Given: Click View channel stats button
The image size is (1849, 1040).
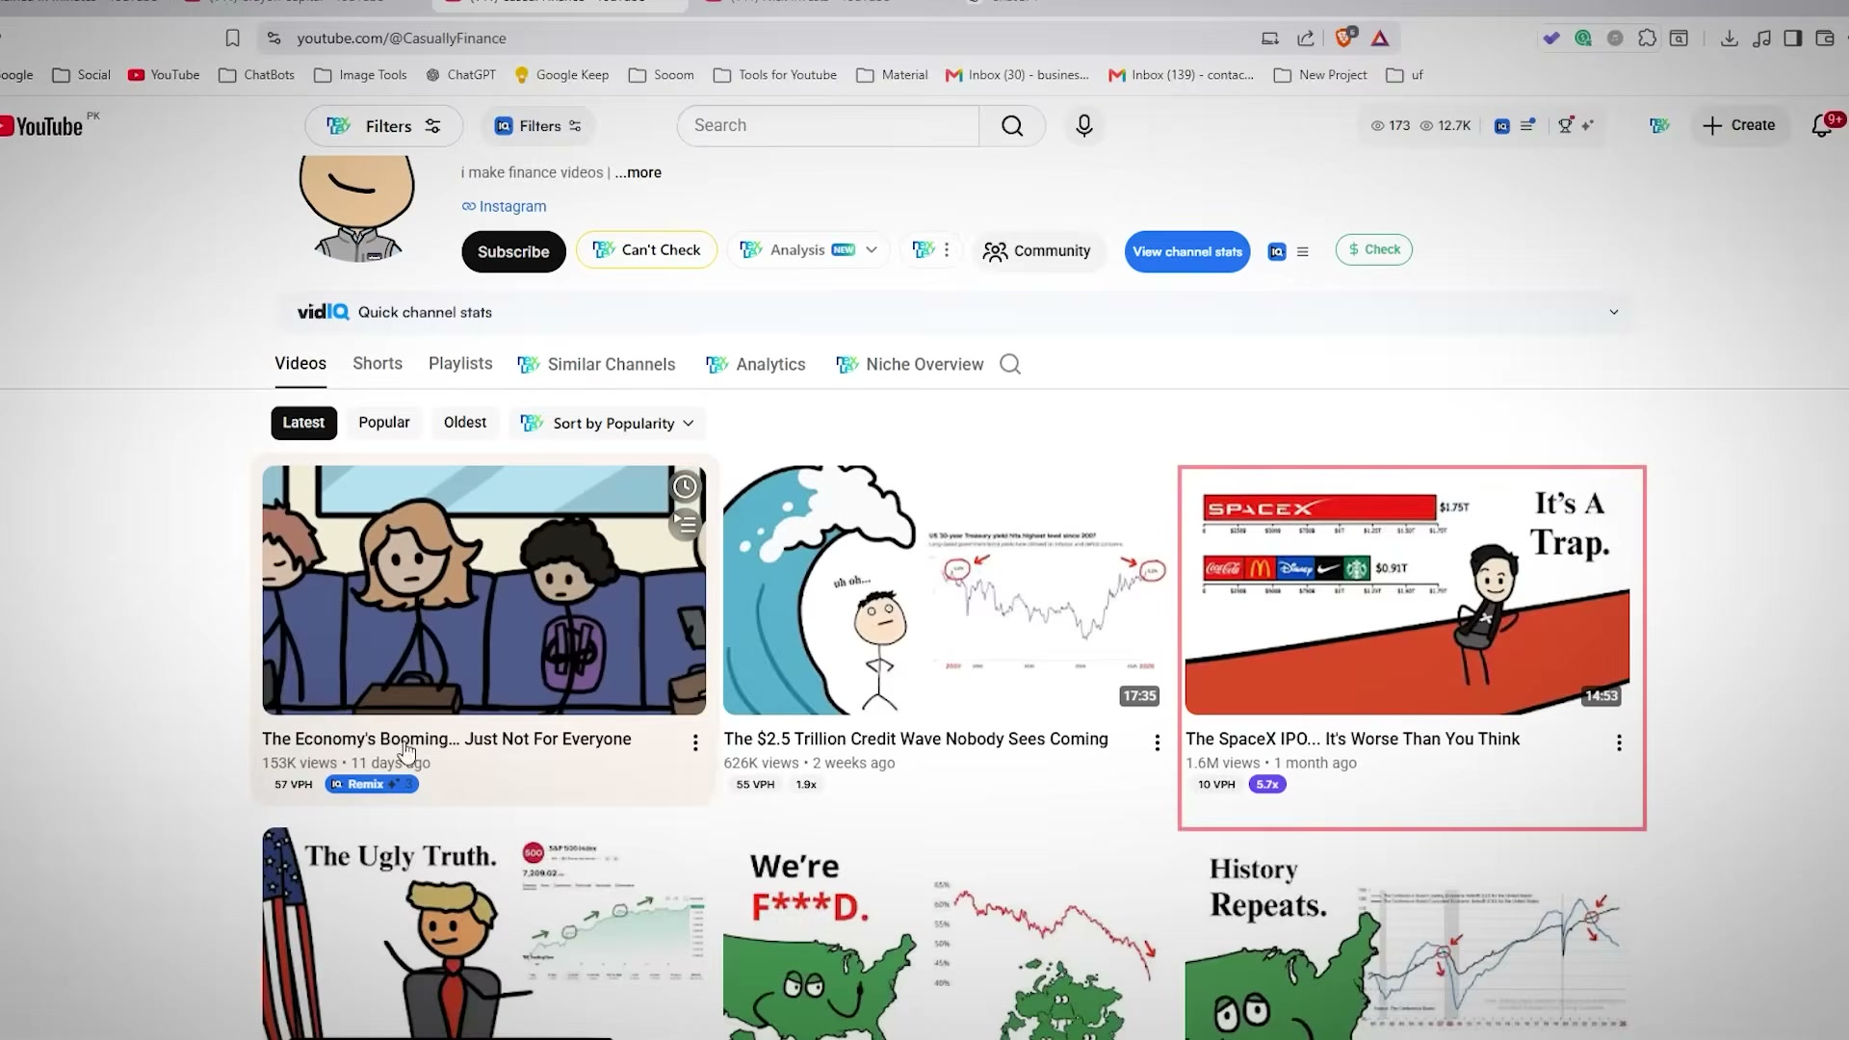Looking at the screenshot, I should (1187, 252).
